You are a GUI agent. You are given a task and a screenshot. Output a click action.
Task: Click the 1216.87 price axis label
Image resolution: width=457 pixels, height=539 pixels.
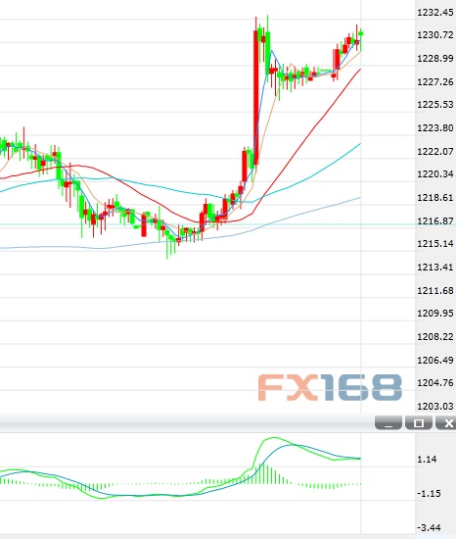tap(435, 220)
